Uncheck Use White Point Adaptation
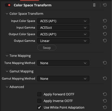Image resolution: width=112 pixels, height=111 pixels. [x=39, y=107]
